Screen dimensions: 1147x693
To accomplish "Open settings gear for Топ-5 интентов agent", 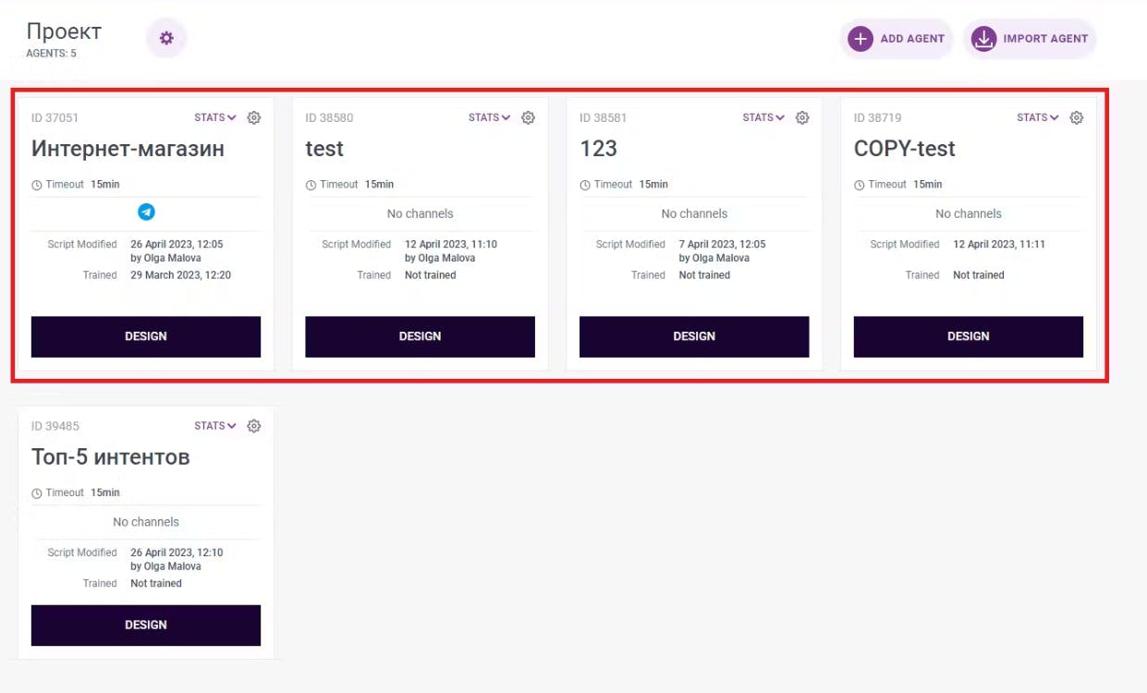I will coord(254,426).
